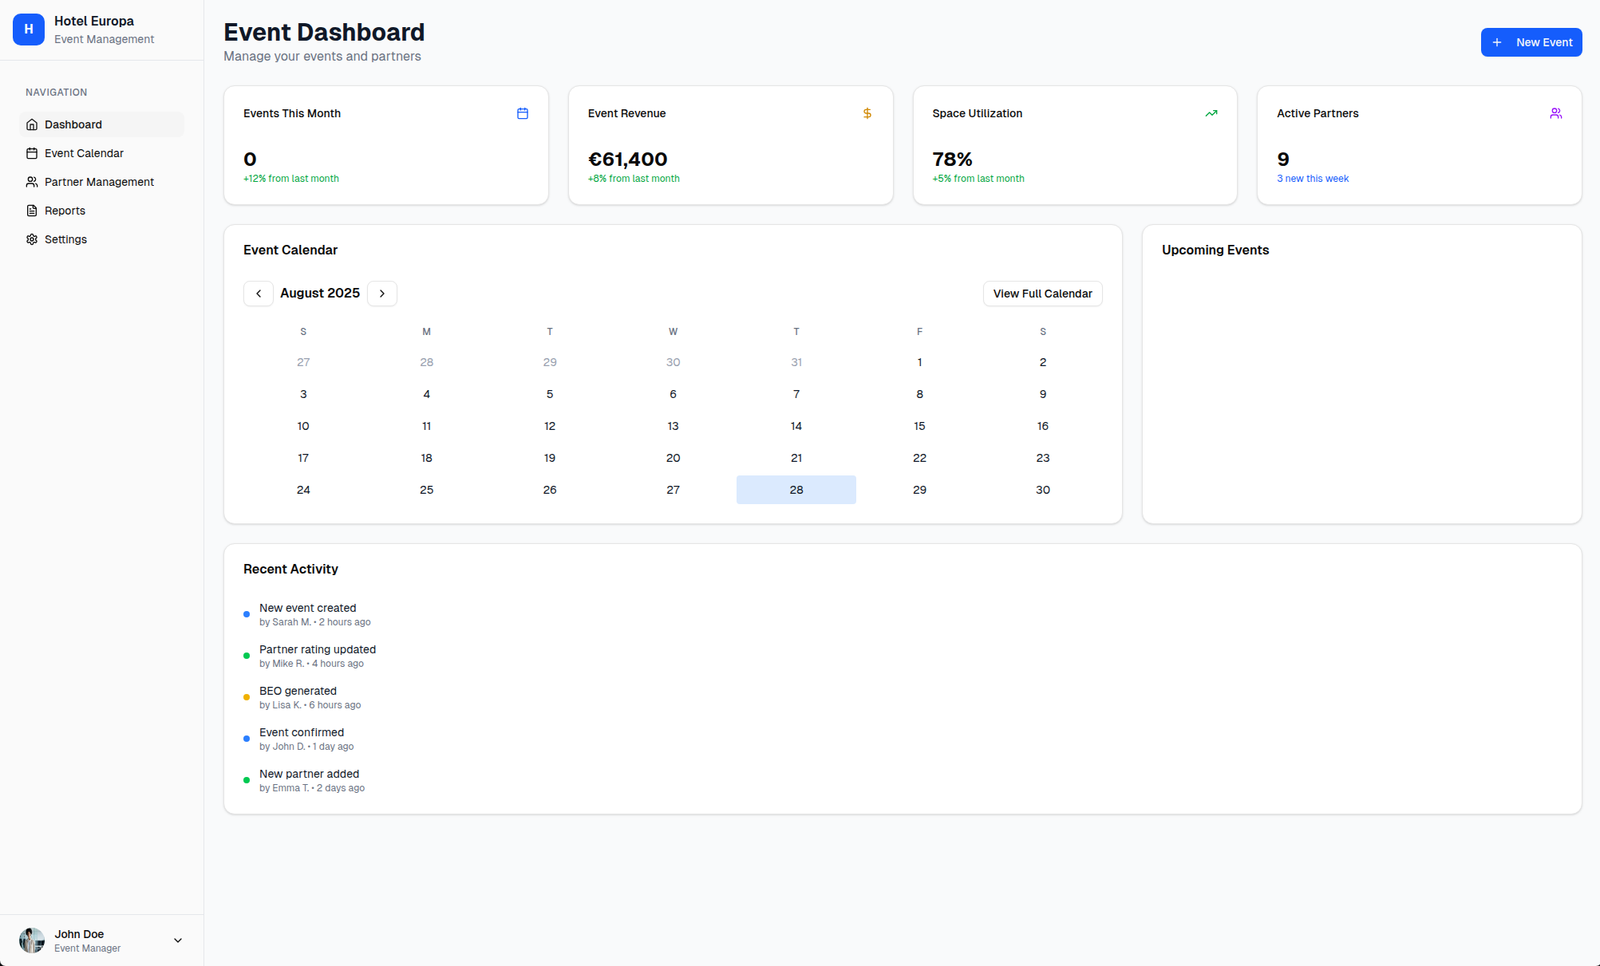The width and height of the screenshot is (1600, 966).
Task: Click the Reports document icon in the sidebar
Action: 32,211
